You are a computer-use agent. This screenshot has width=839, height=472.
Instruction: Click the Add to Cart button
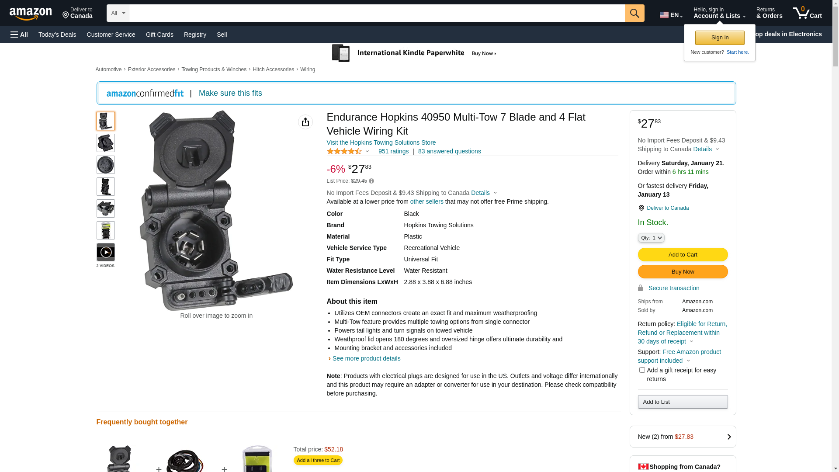683,255
